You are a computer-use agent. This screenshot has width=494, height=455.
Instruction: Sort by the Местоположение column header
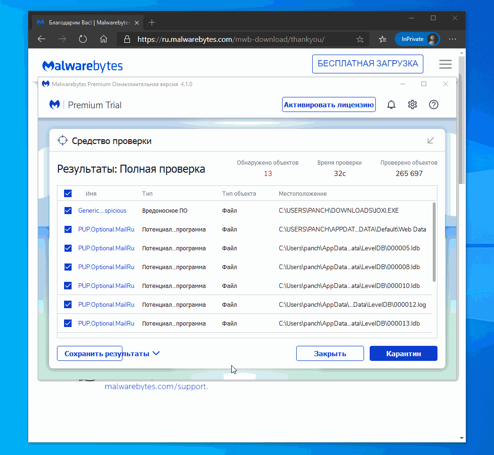coord(302,194)
